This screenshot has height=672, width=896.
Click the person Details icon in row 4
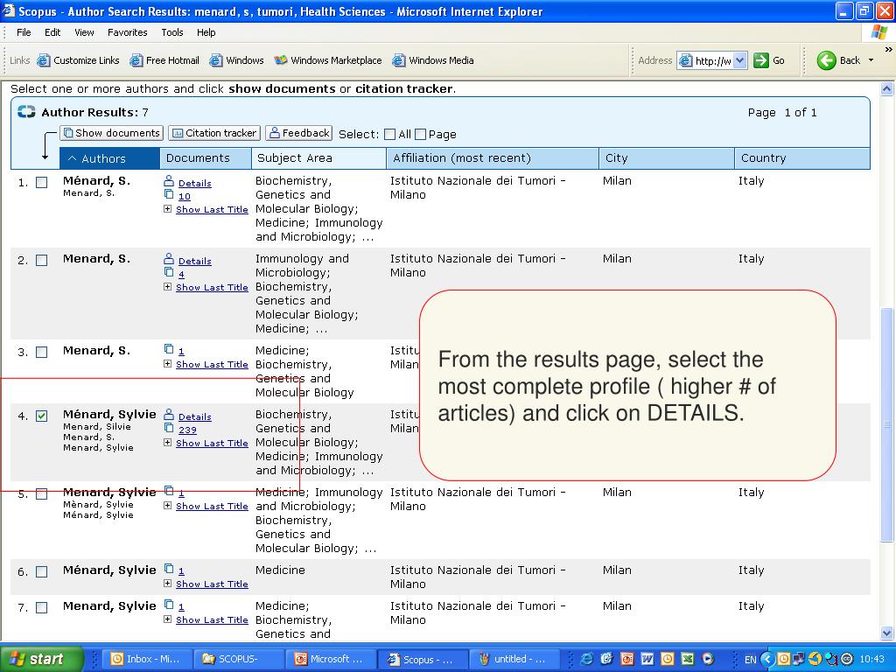coord(169,415)
